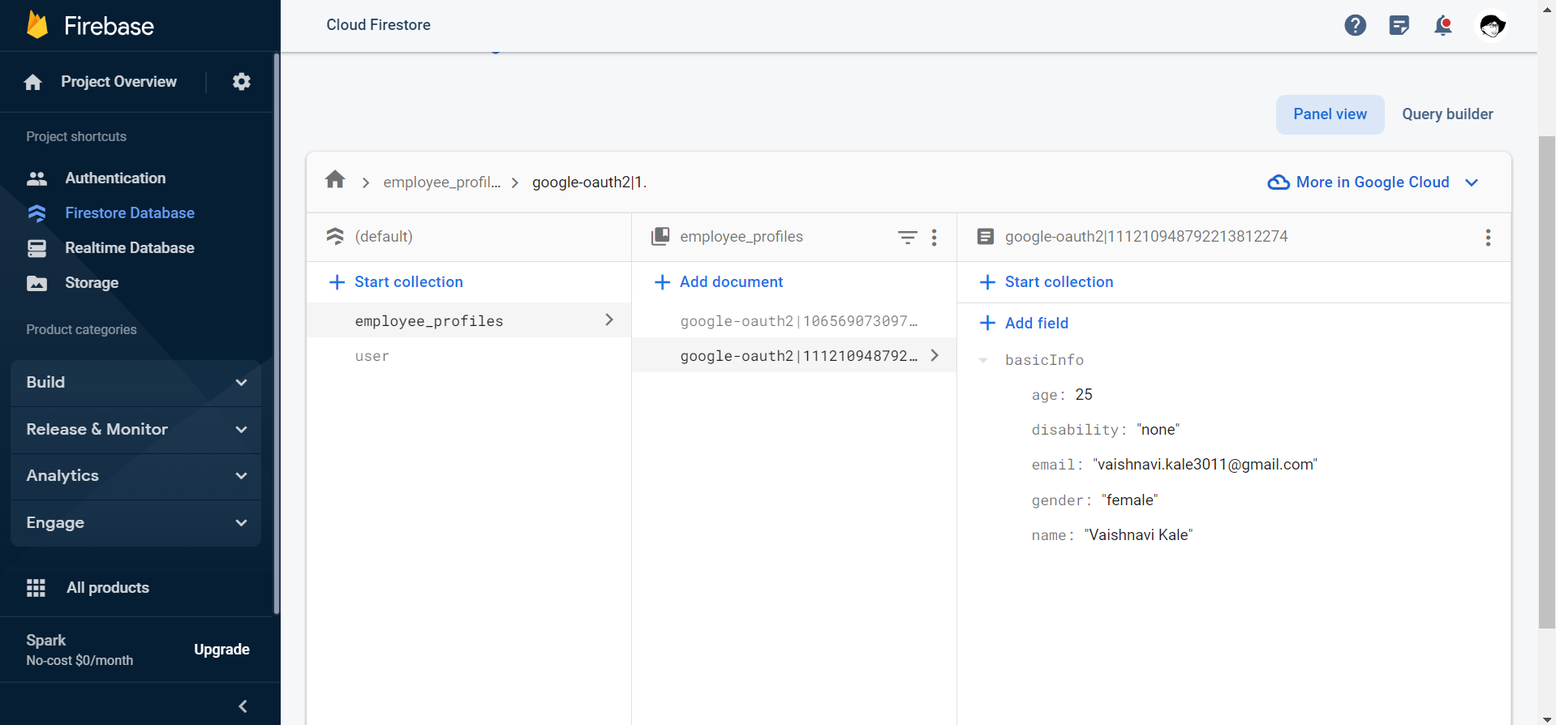Click chevron next to employee_profiles collection

coord(609,320)
